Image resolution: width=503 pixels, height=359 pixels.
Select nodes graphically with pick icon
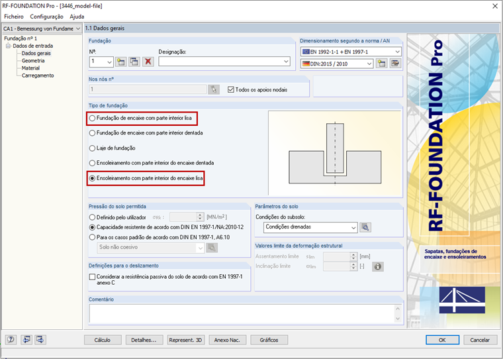point(214,89)
